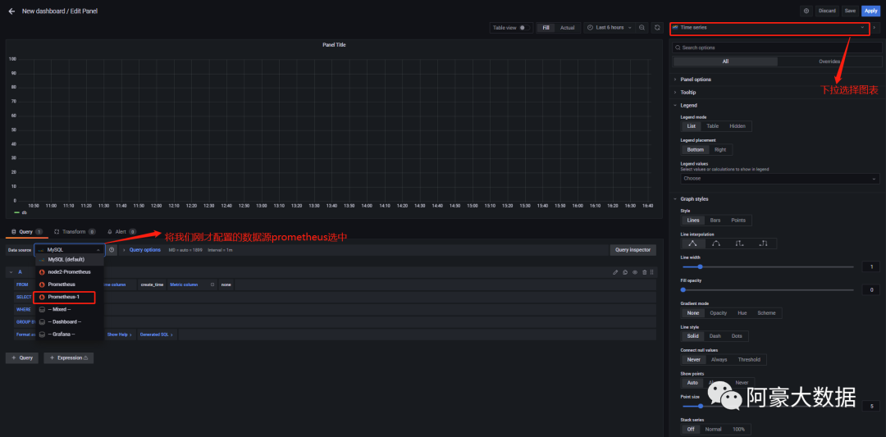Set Gradient mode to Opacity
This screenshot has height=437, width=886.
click(x=718, y=313)
